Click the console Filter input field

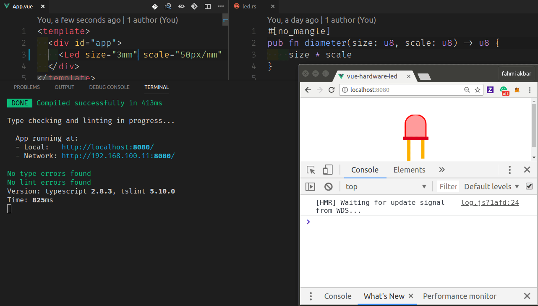[448, 187]
